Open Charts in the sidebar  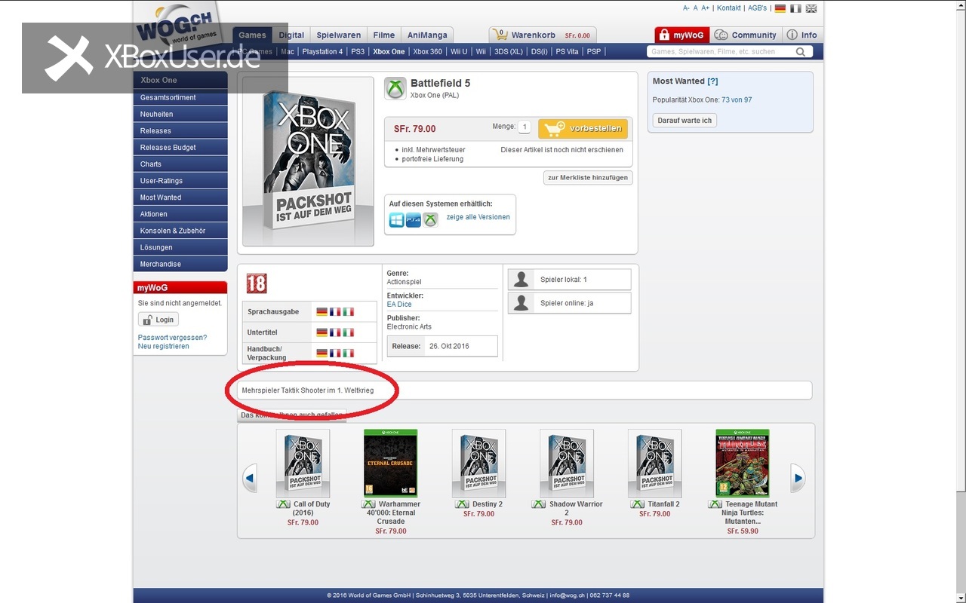(x=180, y=164)
